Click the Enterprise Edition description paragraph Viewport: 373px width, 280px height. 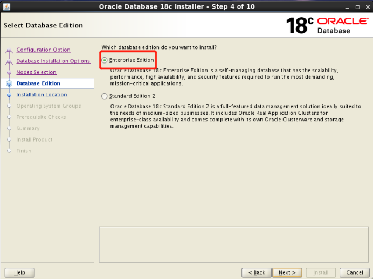point(224,77)
